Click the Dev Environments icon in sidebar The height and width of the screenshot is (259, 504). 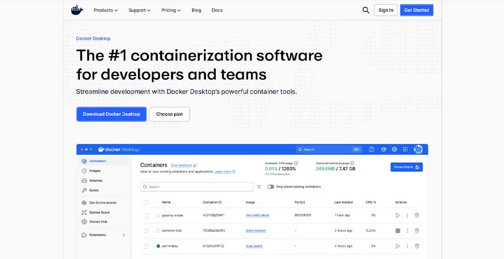pyautogui.click(x=84, y=203)
